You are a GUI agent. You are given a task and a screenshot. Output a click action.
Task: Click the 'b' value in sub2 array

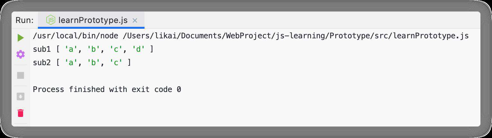pos(93,63)
